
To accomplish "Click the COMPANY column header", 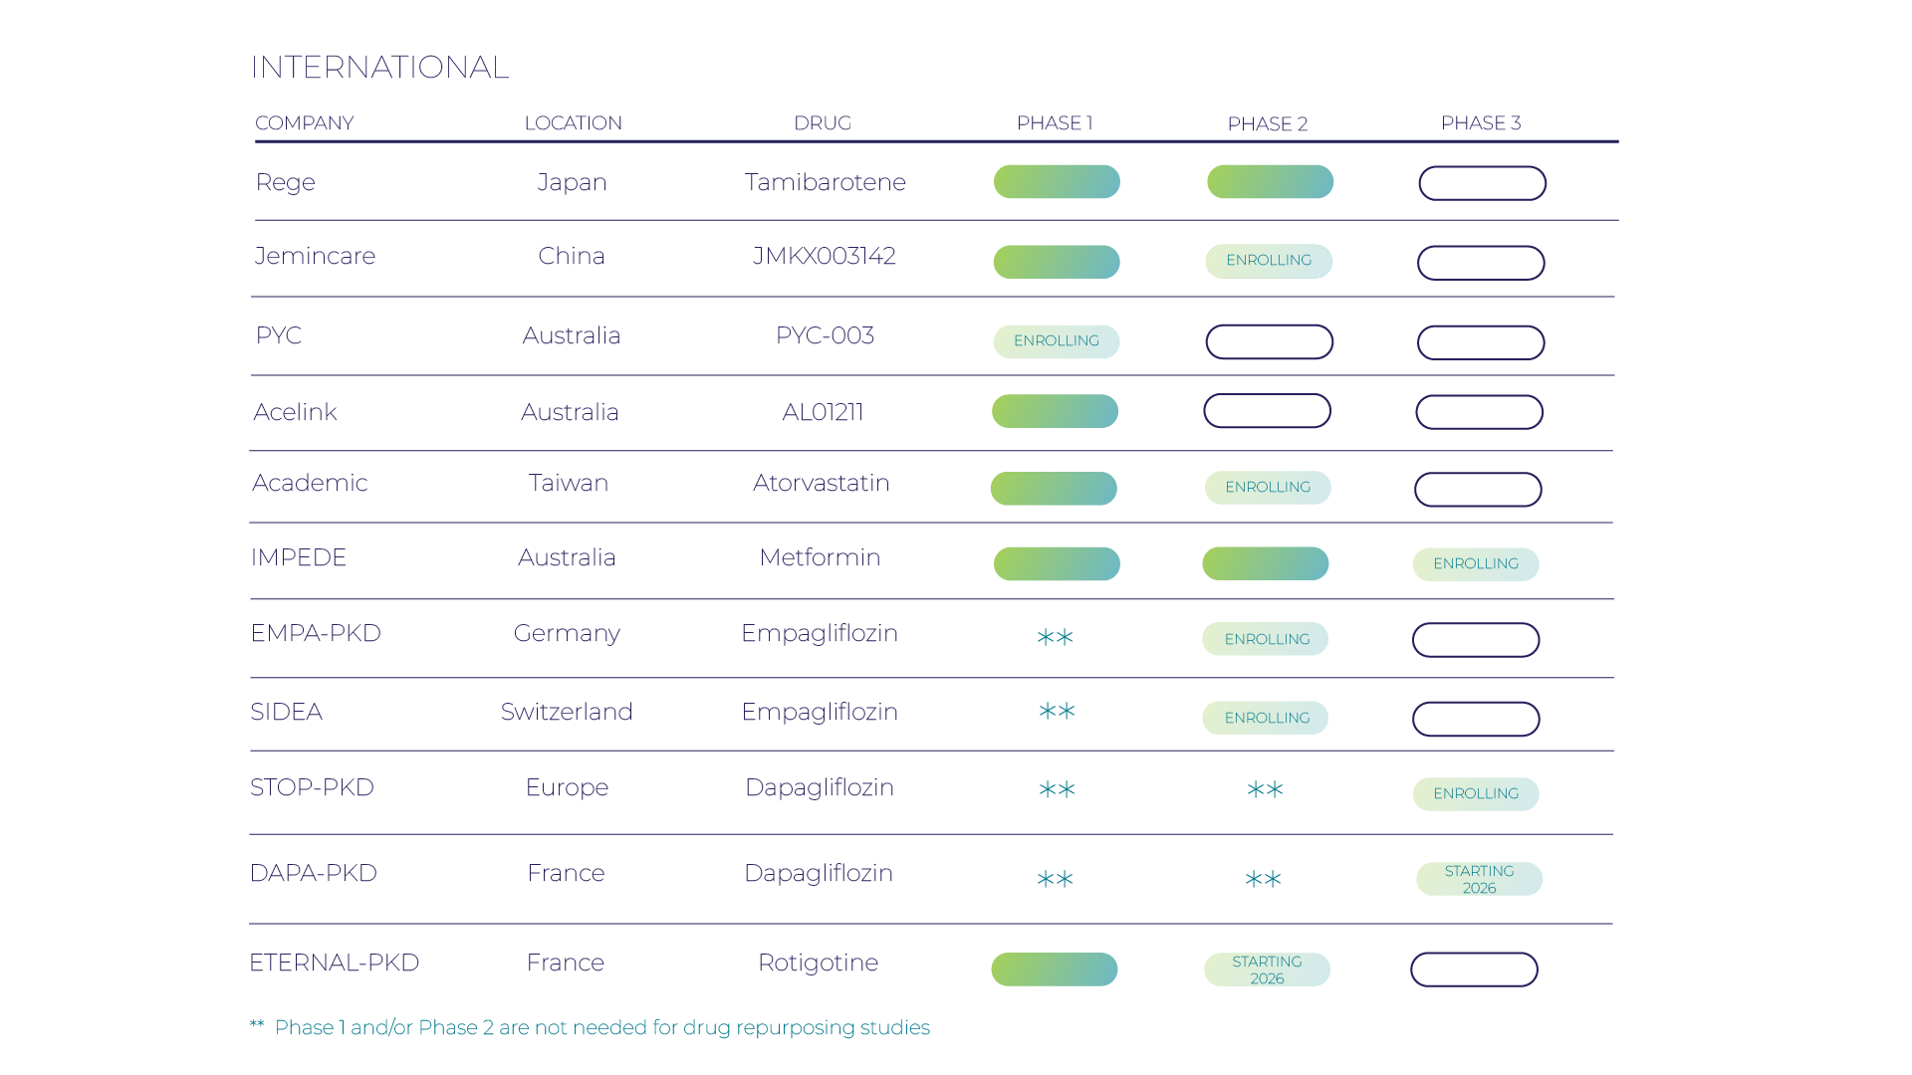I will [x=305, y=123].
